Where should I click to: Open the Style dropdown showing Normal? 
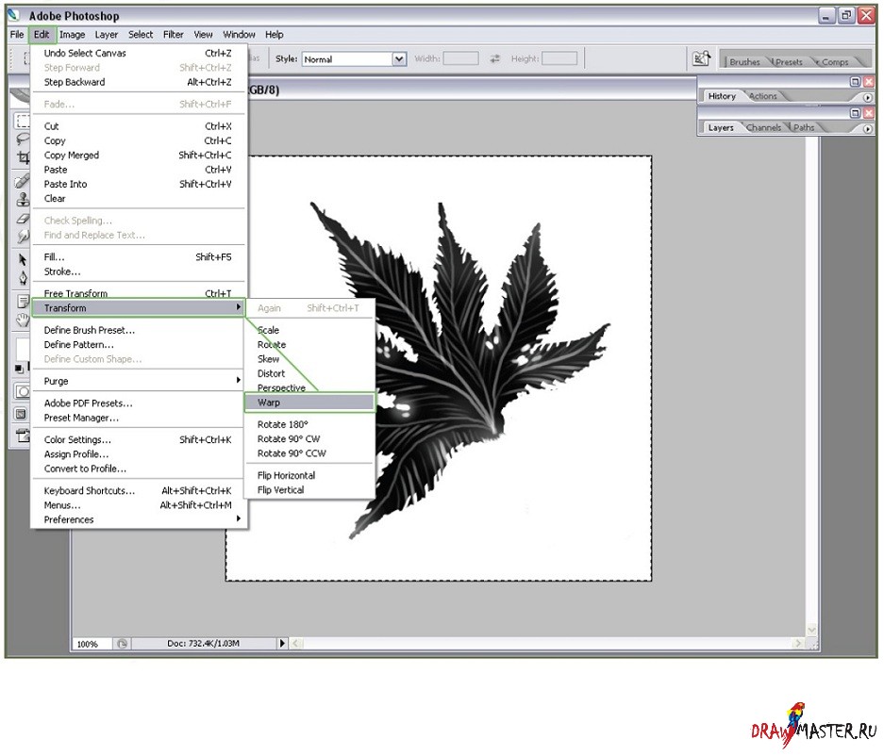(354, 58)
